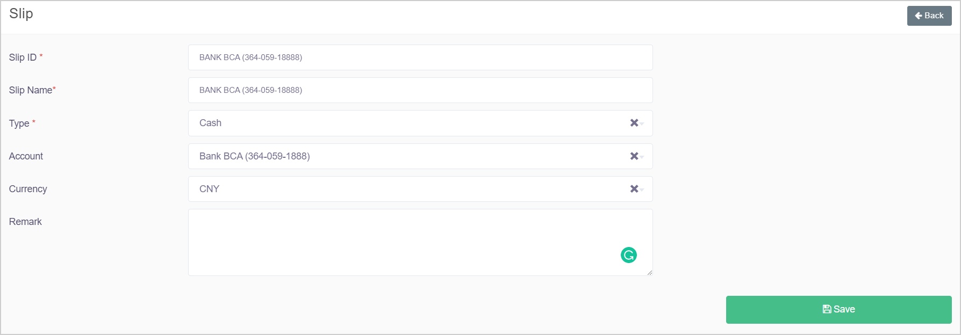
Task: Click the Slip ID input field
Action: point(420,57)
